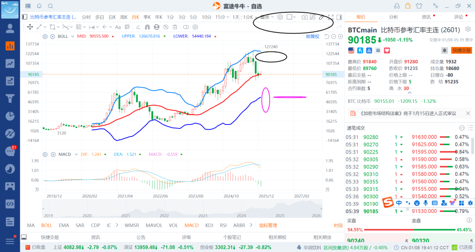Remove the MACD indicator with X icon
Image resolution: width=475 pixels, height=252 pixels.
53,154
